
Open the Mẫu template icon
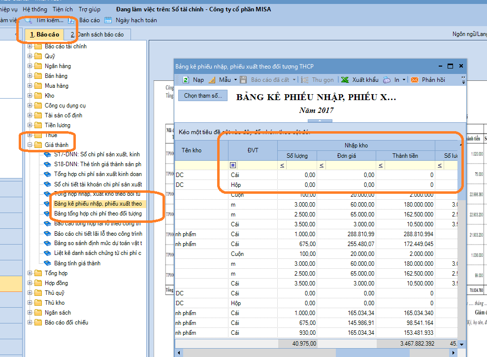point(212,80)
